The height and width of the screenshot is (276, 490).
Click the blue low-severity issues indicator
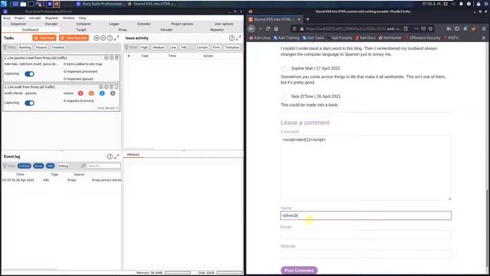[102, 94]
